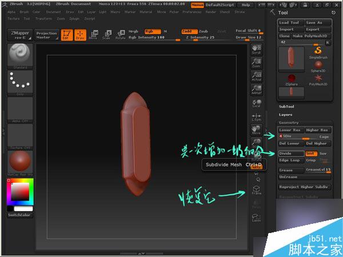Image resolution: width=343 pixels, height=257 pixels.
Task: Open the Zplugin menu
Action: point(74,19)
